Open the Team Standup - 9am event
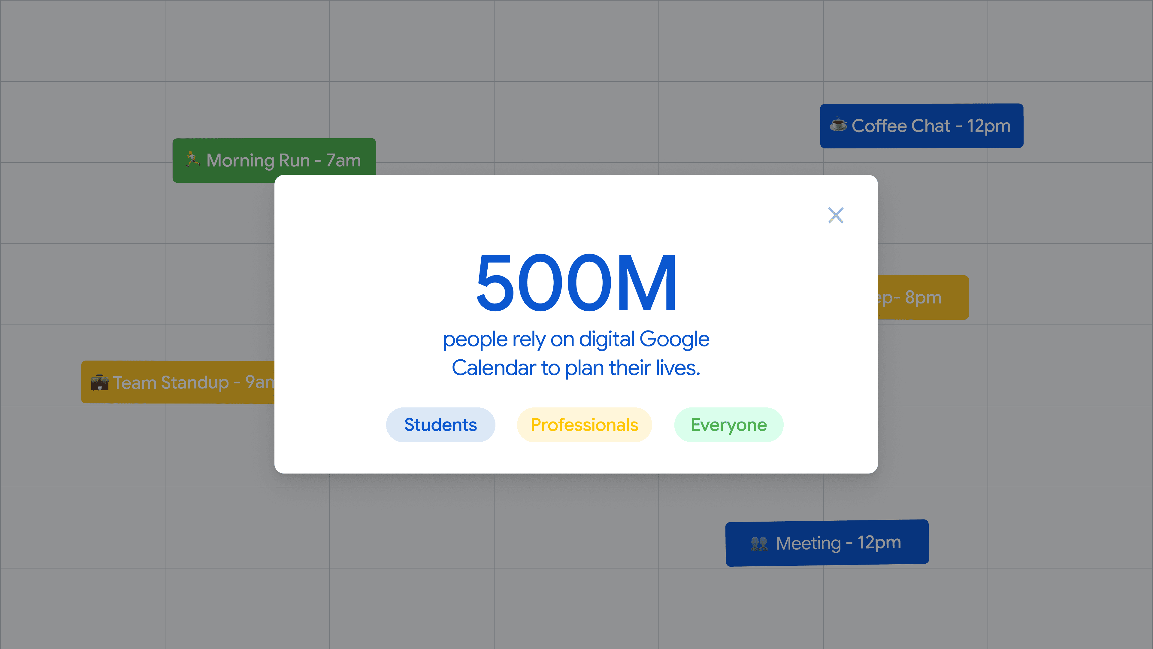 click(178, 382)
